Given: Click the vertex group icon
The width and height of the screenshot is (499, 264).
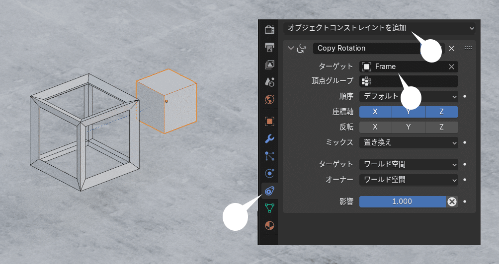Looking at the screenshot, I should pyautogui.click(x=367, y=81).
